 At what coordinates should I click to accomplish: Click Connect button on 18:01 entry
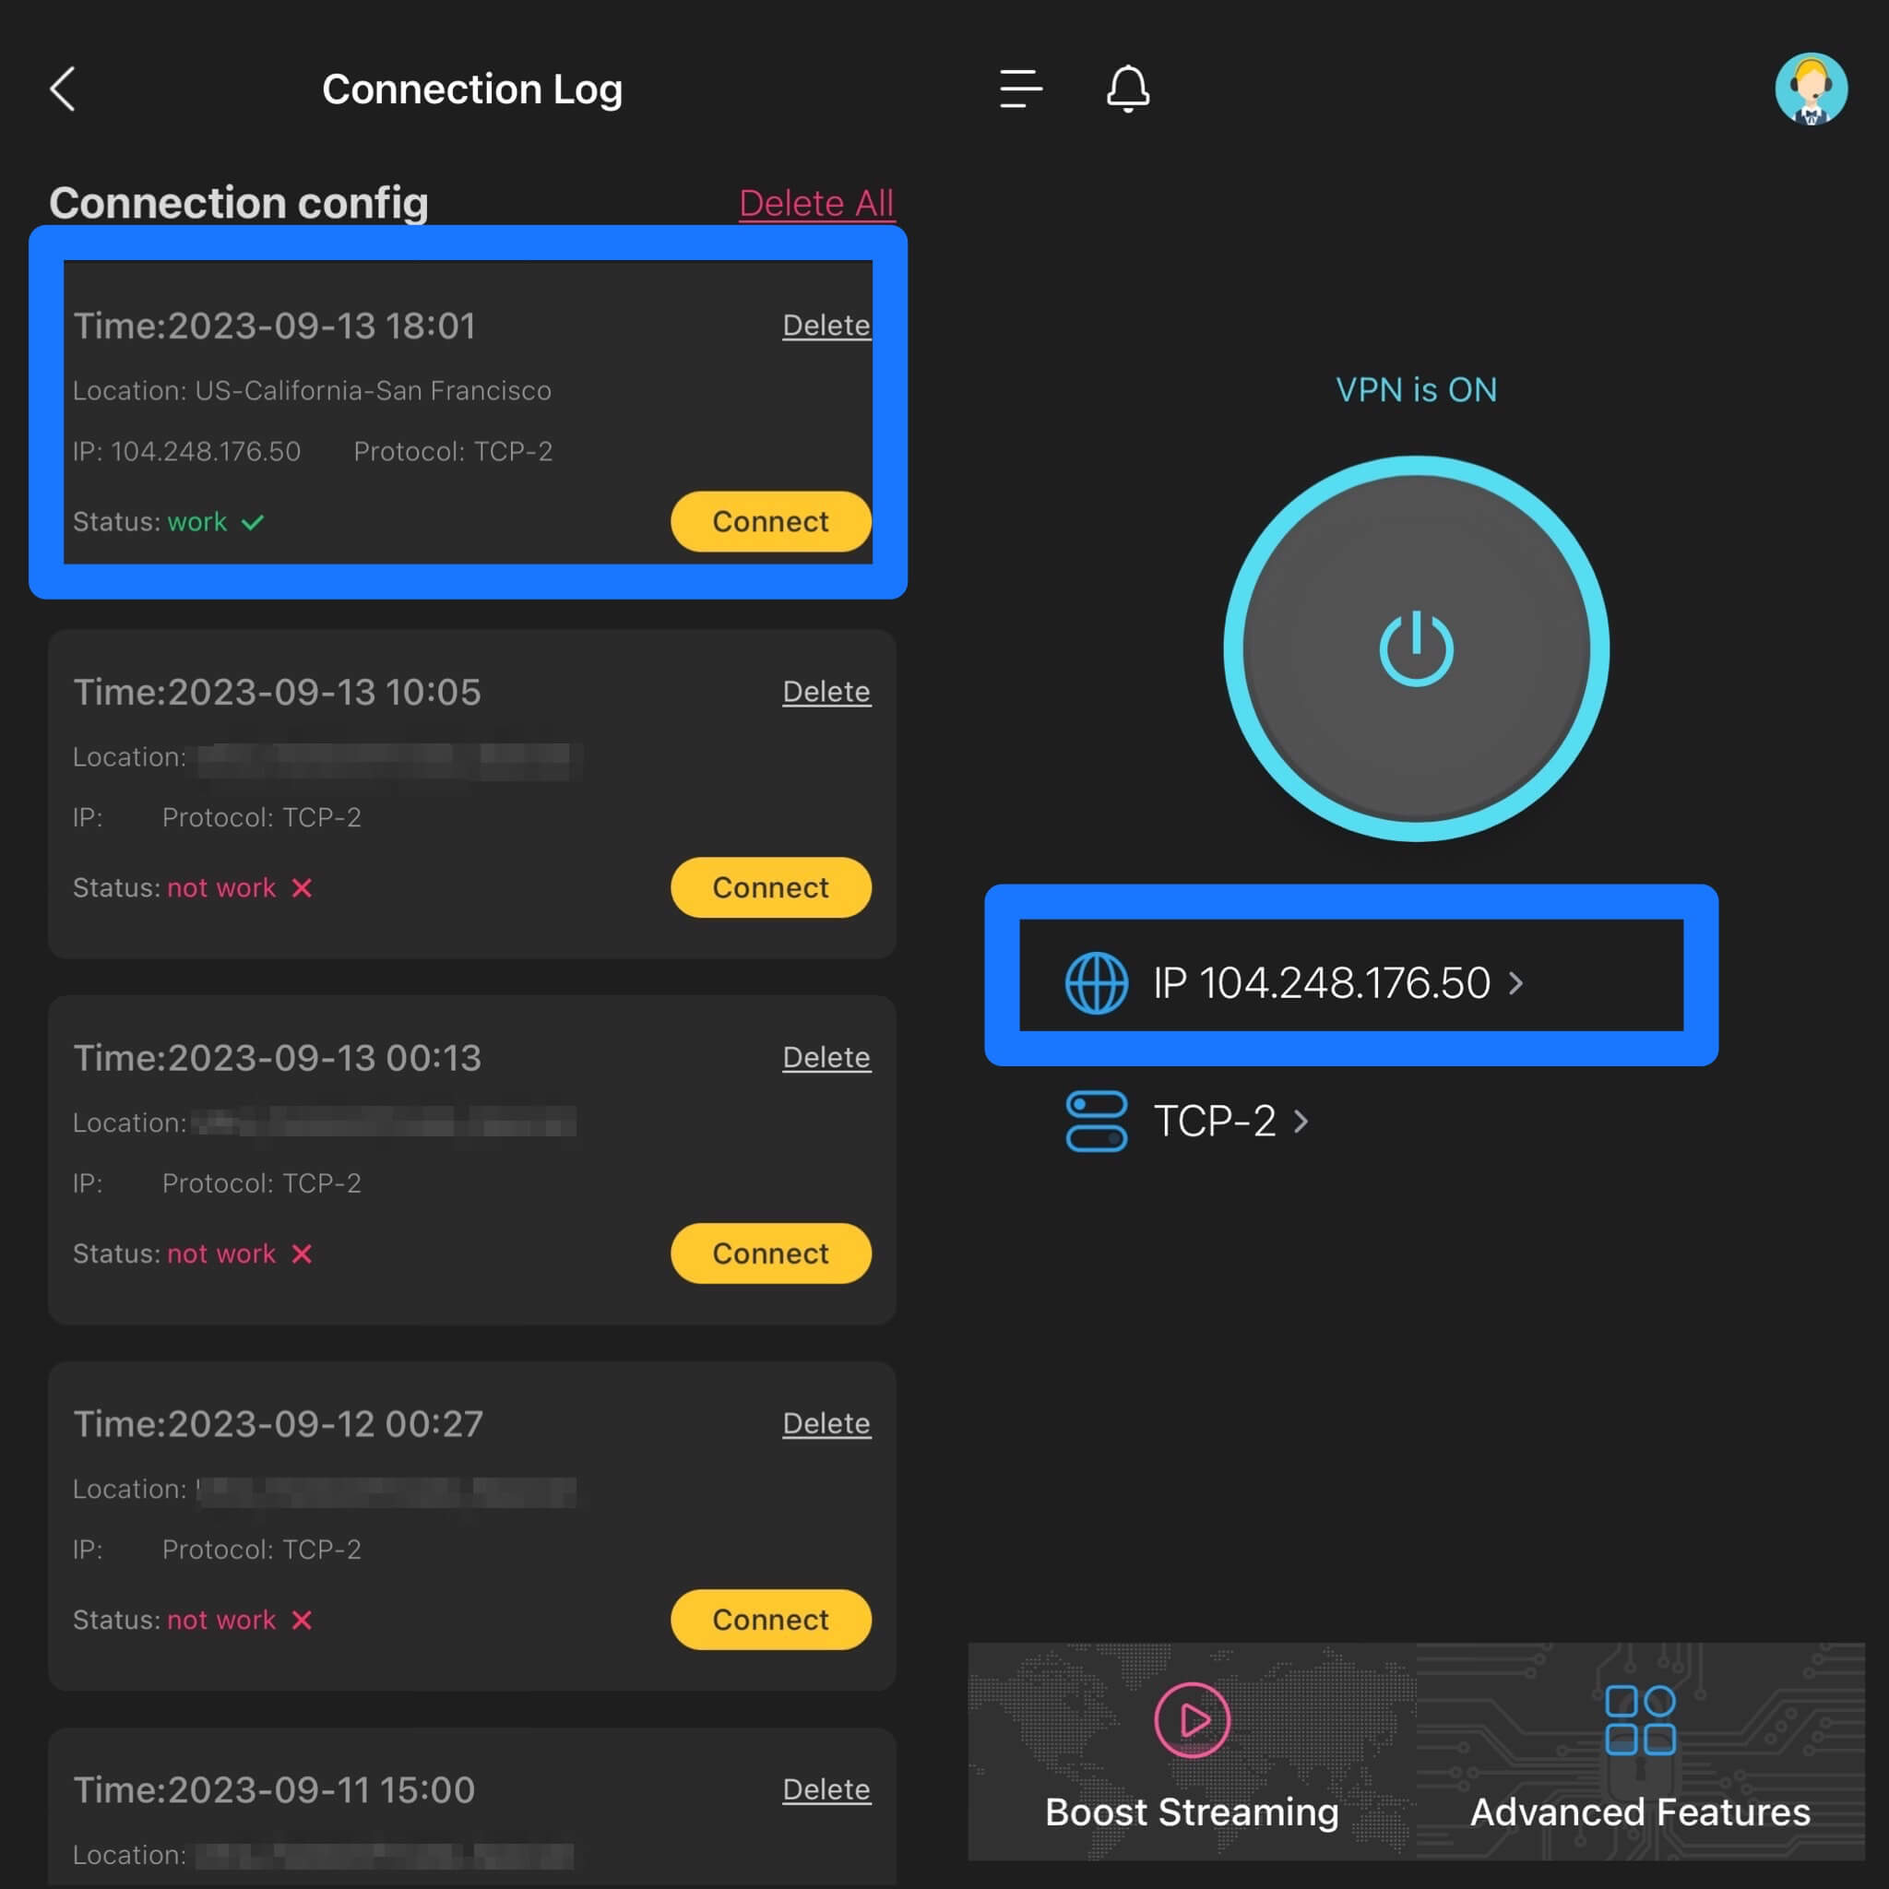pyautogui.click(x=770, y=521)
